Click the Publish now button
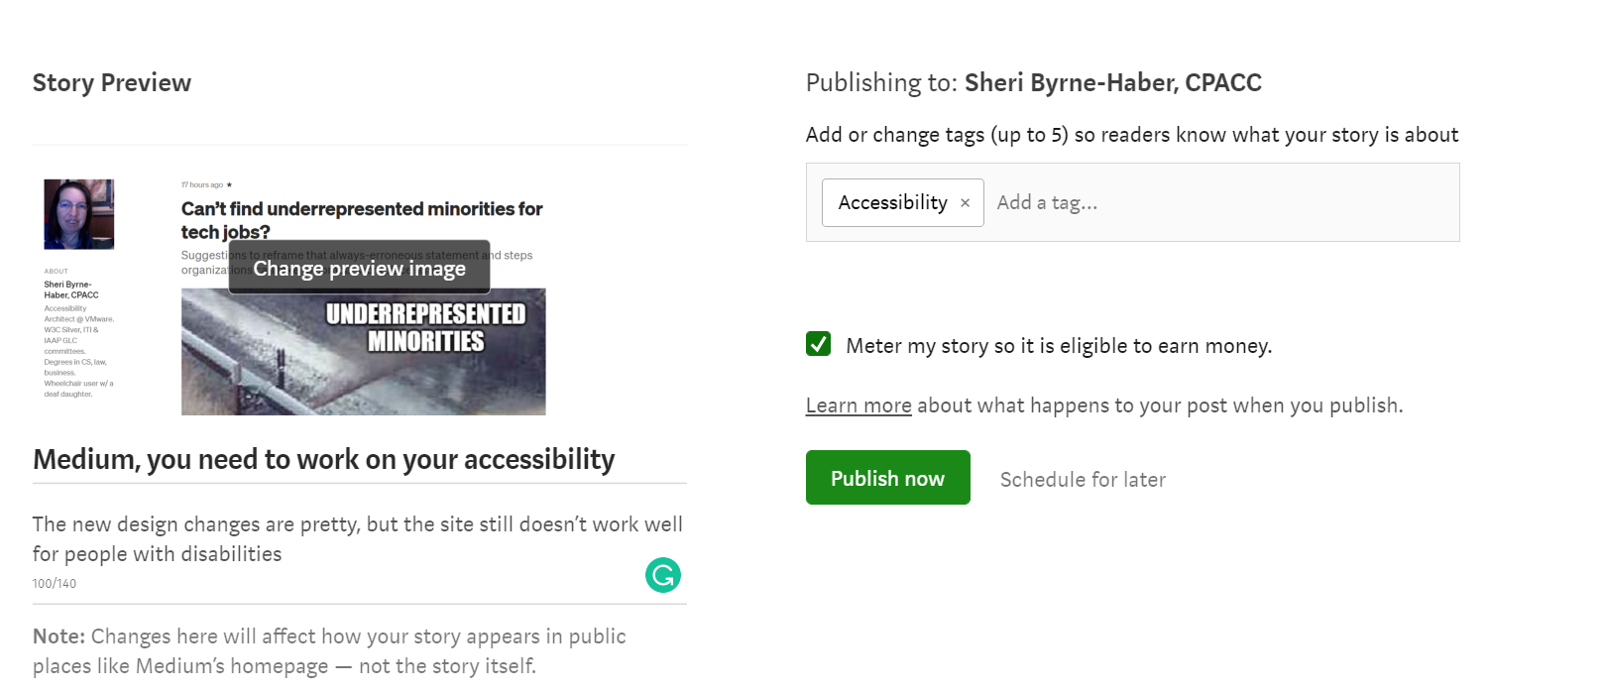 click(x=887, y=478)
